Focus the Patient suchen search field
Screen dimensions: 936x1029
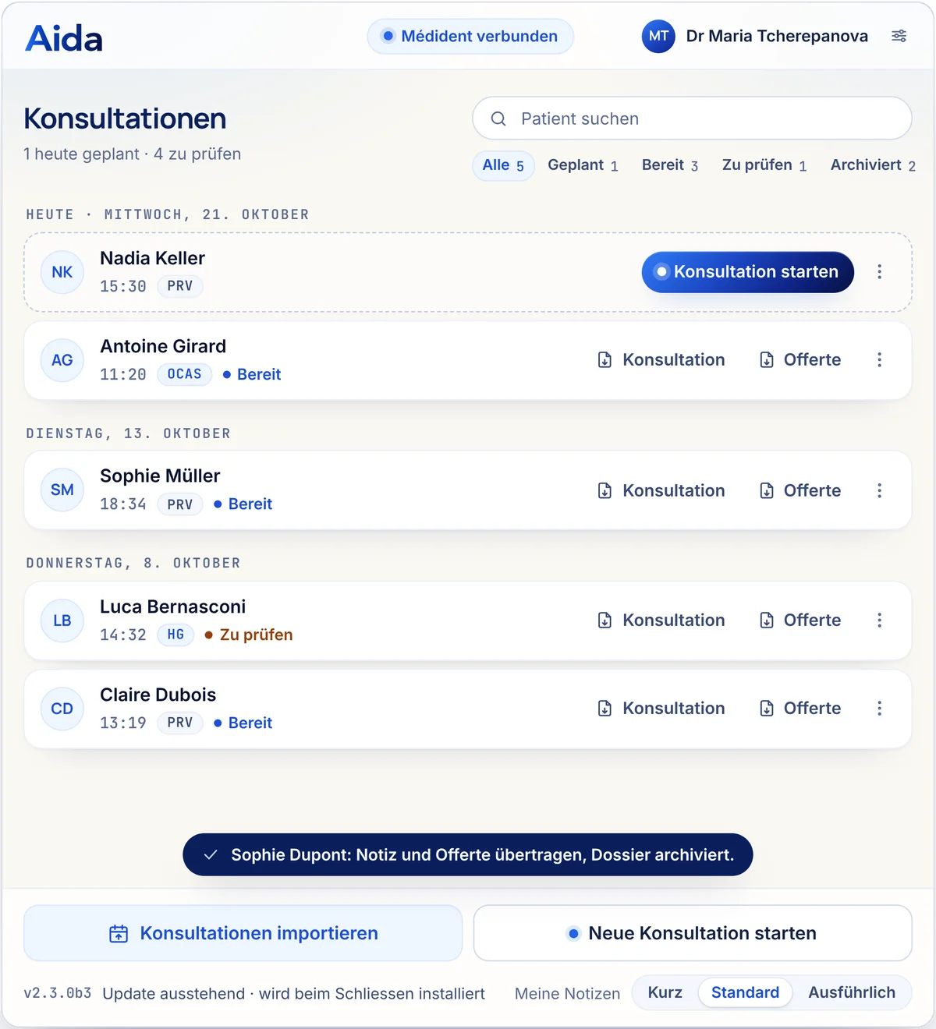point(693,118)
